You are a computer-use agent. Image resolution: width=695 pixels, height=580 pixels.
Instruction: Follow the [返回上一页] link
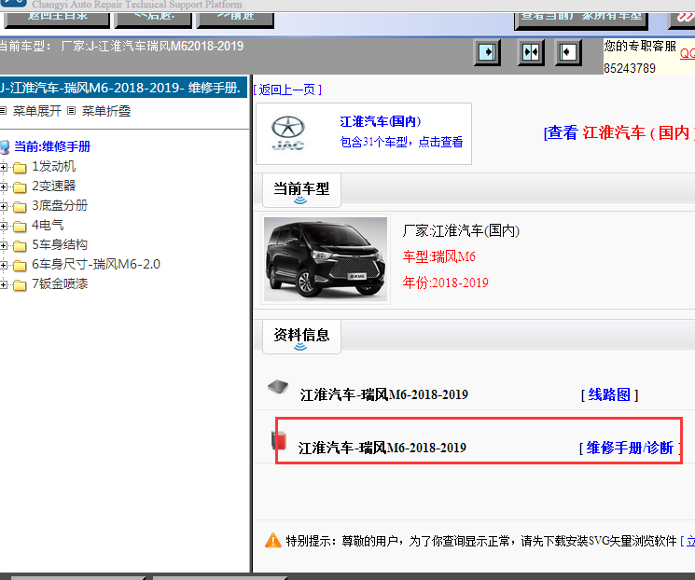[x=287, y=90]
